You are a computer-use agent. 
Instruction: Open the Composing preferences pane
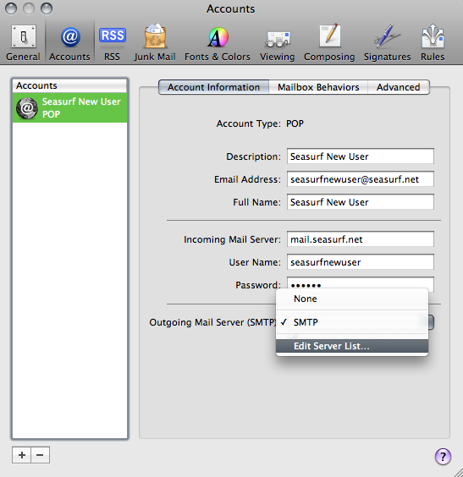pyautogui.click(x=329, y=43)
